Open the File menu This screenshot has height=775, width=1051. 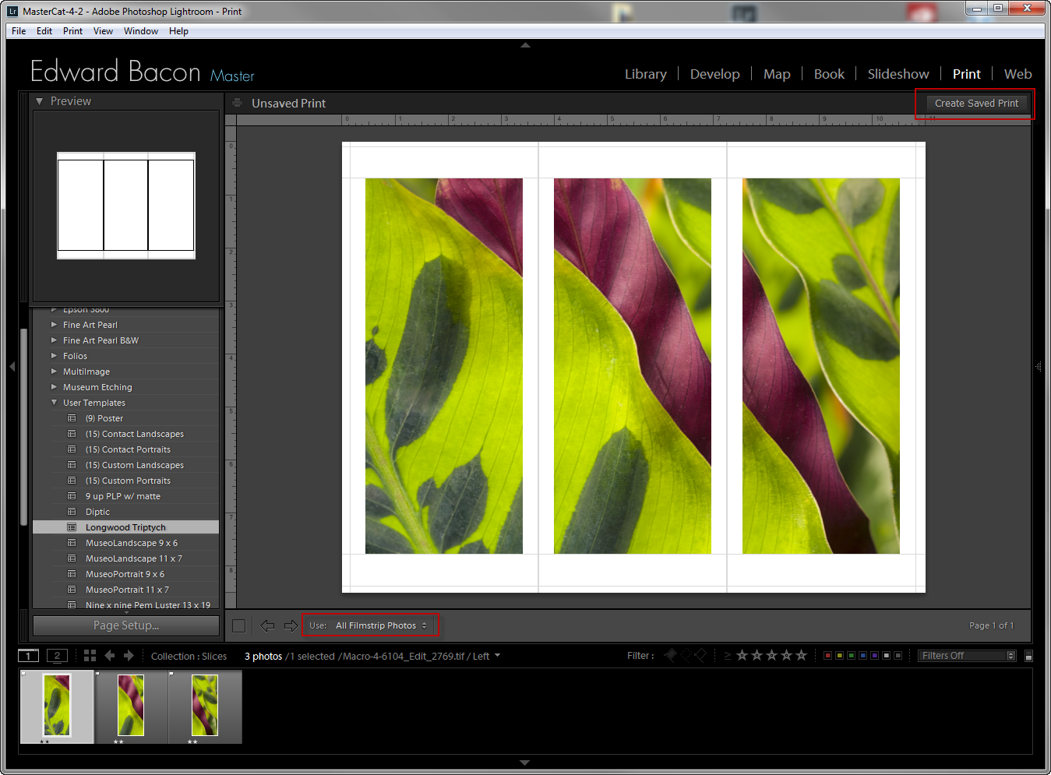pos(19,31)
